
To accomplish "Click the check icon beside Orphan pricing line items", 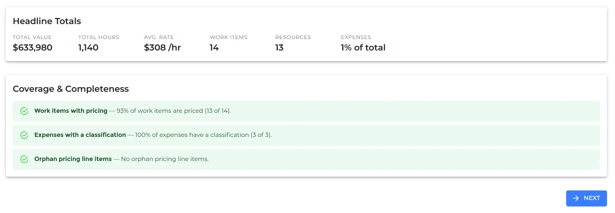I will [x=24, y=159].
